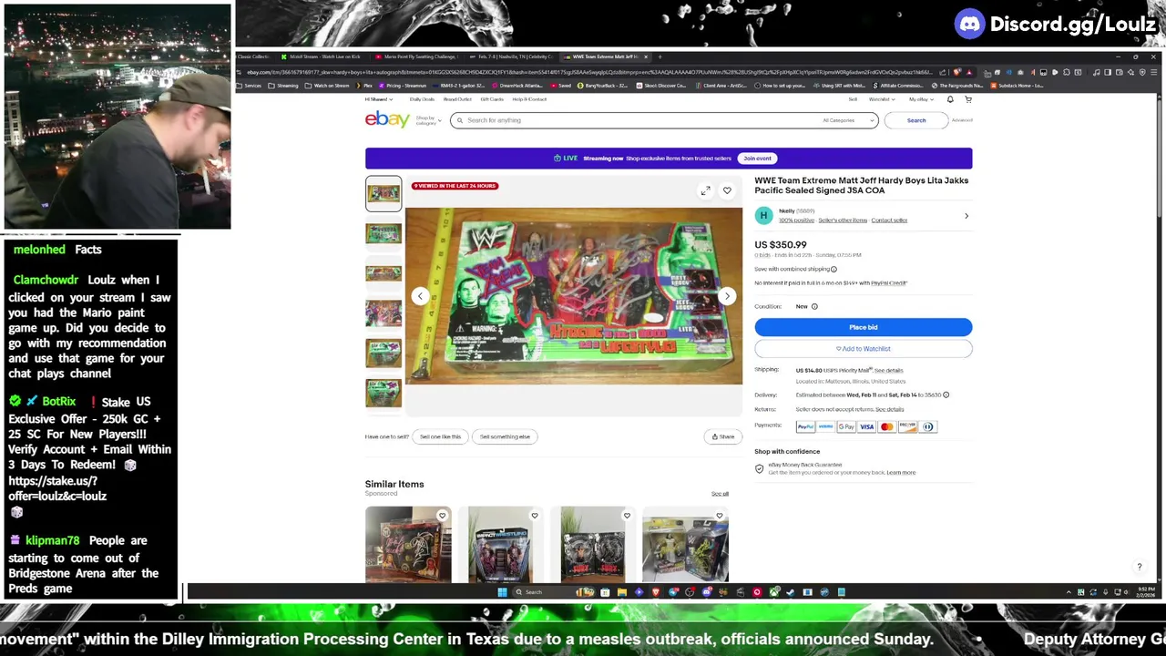Open See all similar items link
Viewport: 1166px width, 656px height.
(x=720, y=494)
